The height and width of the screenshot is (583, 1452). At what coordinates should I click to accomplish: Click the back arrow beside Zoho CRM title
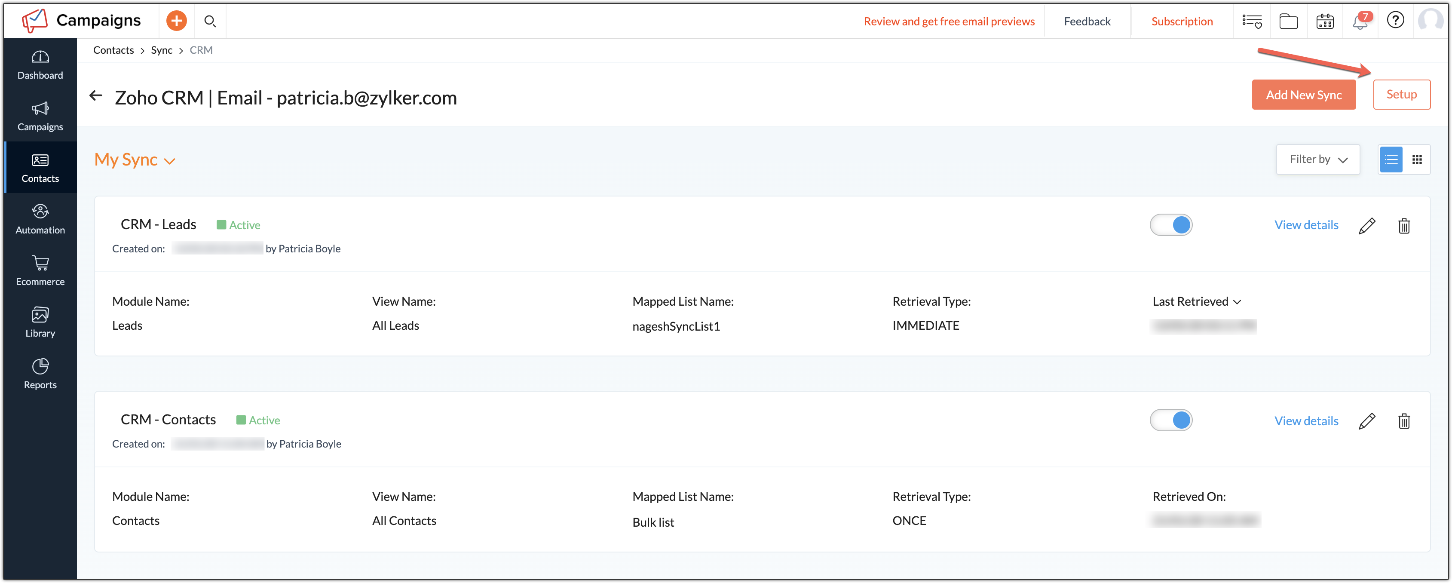96,96
